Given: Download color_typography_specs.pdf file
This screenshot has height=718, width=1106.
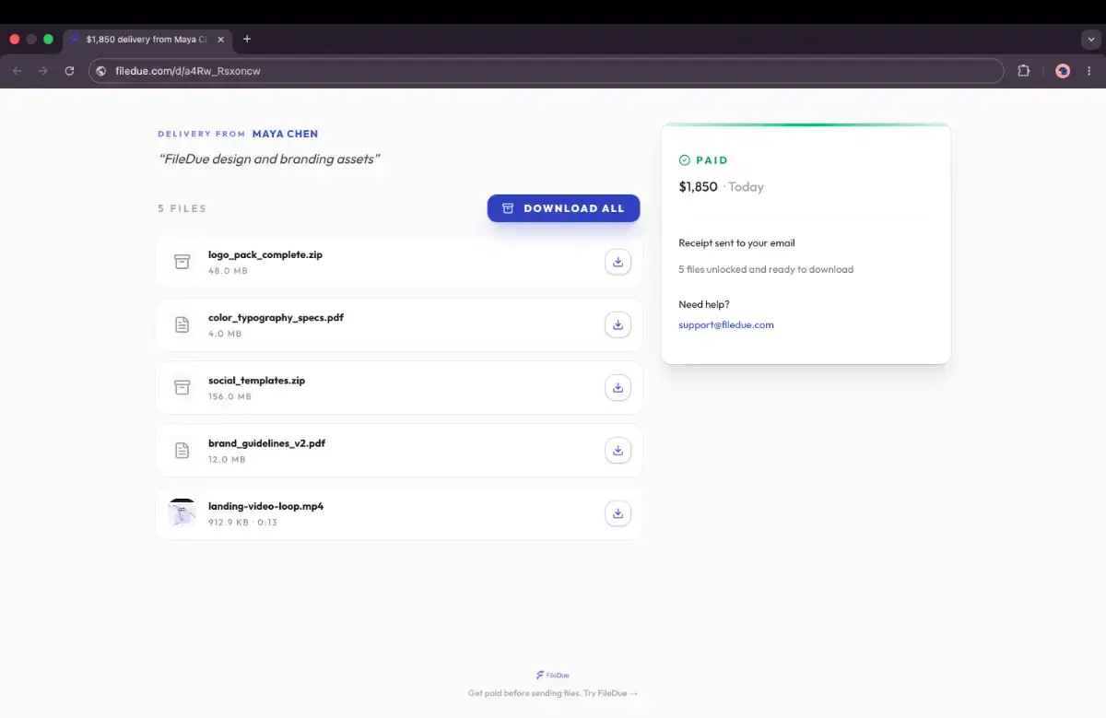Looking at the screenshot, I should pos(618,324).
